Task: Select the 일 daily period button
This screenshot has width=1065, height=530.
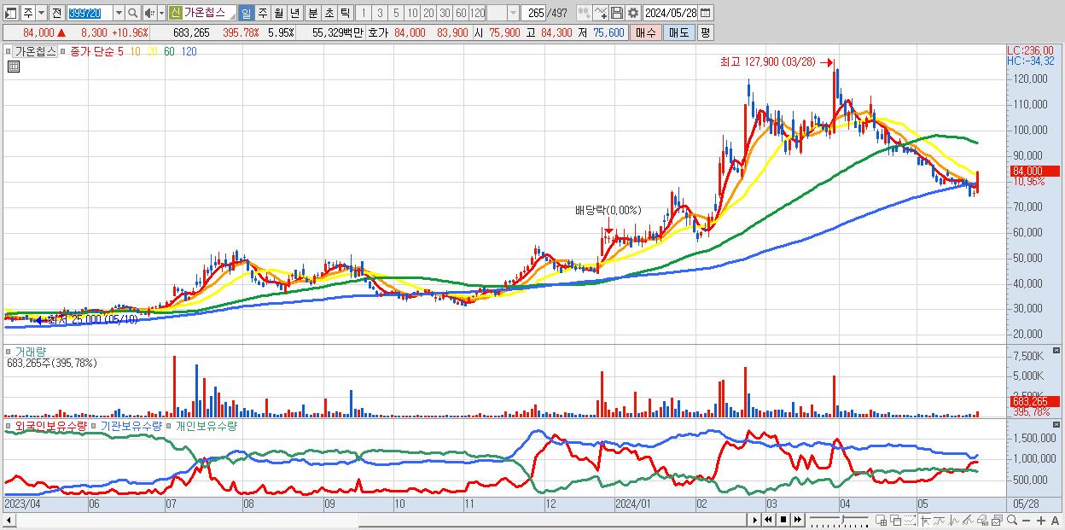Action: tap(246, 13)
